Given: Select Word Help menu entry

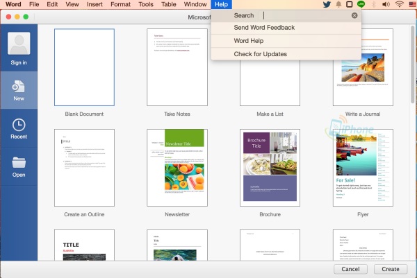Looking at the screenshot, I should [x=286, y=41].
